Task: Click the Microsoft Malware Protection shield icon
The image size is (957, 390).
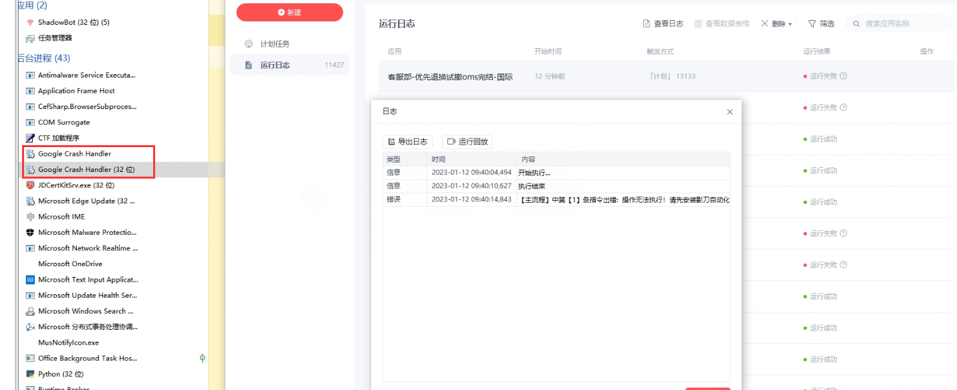Action: click(30, 232)
